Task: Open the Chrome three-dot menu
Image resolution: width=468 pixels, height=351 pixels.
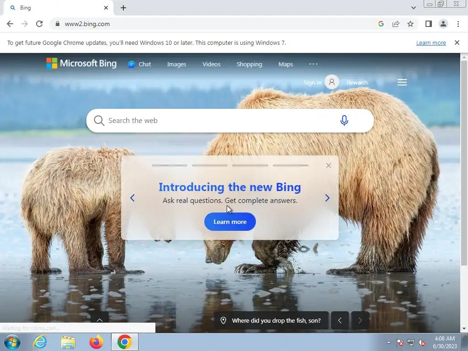Action: [x=458, y=24]
